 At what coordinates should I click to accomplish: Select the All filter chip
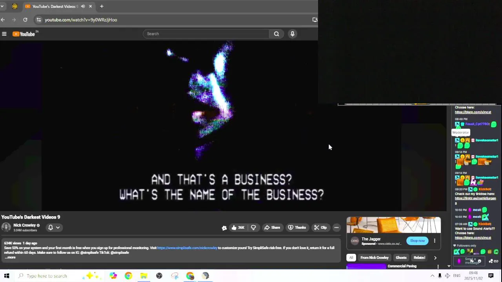tap(351, 258)
